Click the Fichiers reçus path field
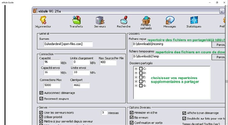 [x=172, y=44]
